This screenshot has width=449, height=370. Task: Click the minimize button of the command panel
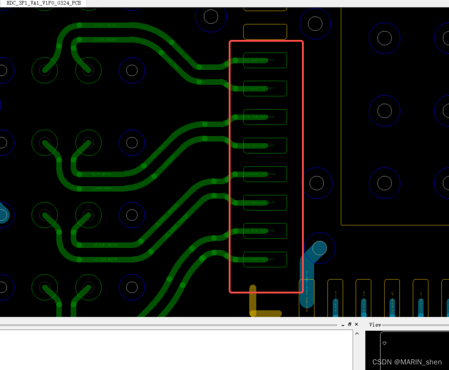tap(342, 324)
